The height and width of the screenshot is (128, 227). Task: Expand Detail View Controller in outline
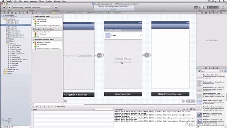[x=33, y=32]
